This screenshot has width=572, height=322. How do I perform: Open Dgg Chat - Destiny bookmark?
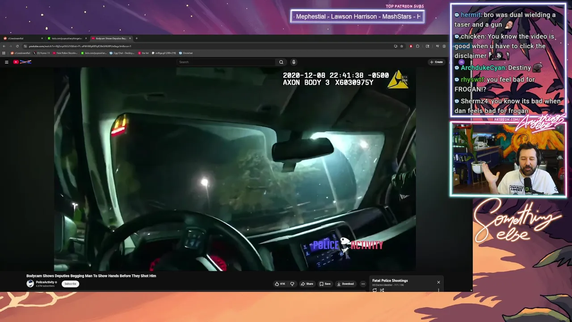122,53
